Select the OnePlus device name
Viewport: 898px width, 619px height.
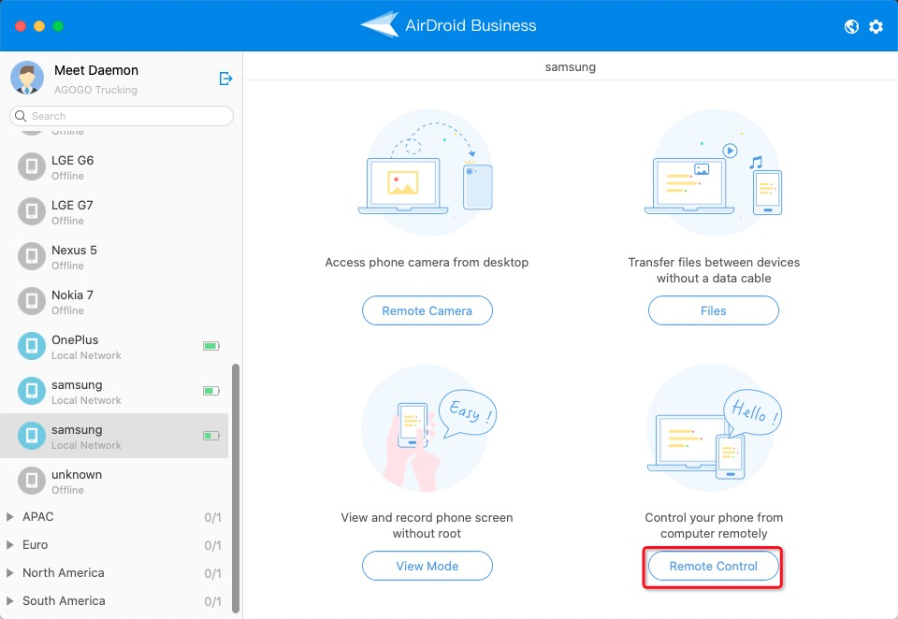click(75, 339)
